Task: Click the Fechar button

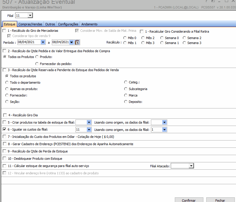Action: [x=220, y=200]
